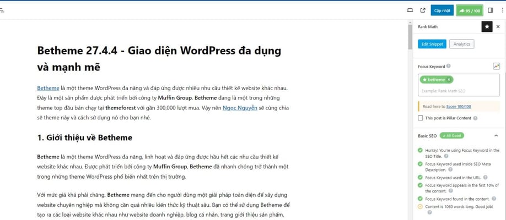Open view post in new tab icon
The image size is (506, 220).
pyautogui.click(x=423, y=10)
